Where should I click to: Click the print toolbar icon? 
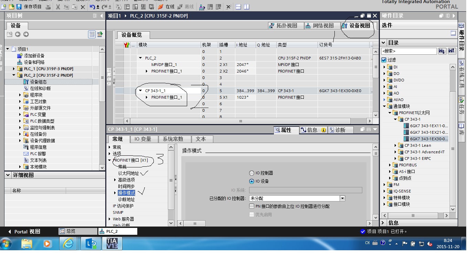[48, 7]
